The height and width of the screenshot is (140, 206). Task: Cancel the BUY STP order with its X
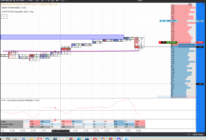click(x=161, y=21)
